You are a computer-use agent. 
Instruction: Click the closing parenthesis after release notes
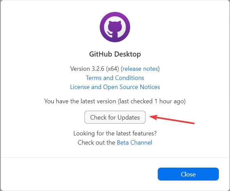point(159,69)
